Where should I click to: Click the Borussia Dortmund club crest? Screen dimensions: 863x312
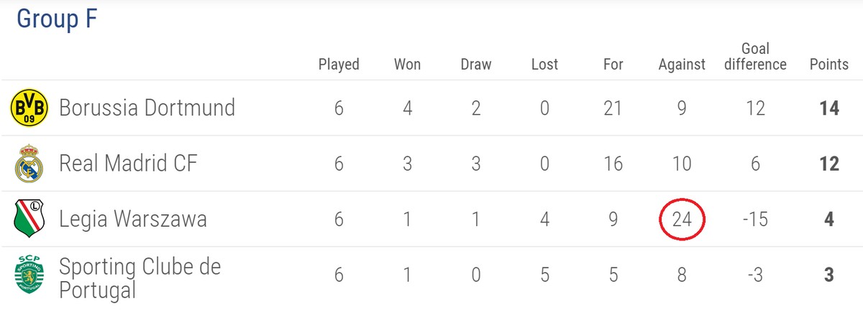29,108
